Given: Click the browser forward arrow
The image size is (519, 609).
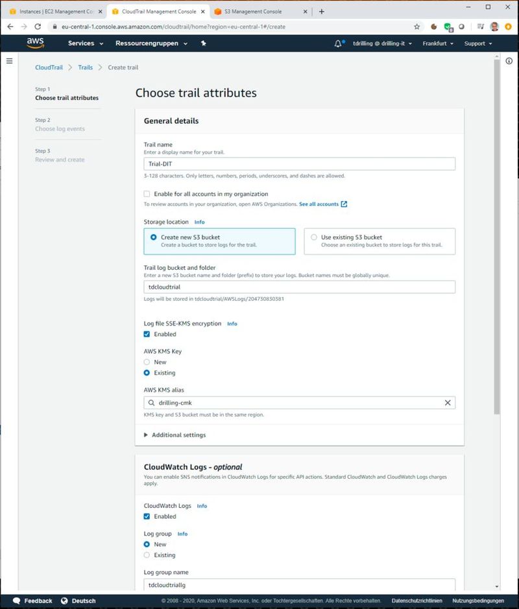Looking at the screenshot, I should point(24,27).
